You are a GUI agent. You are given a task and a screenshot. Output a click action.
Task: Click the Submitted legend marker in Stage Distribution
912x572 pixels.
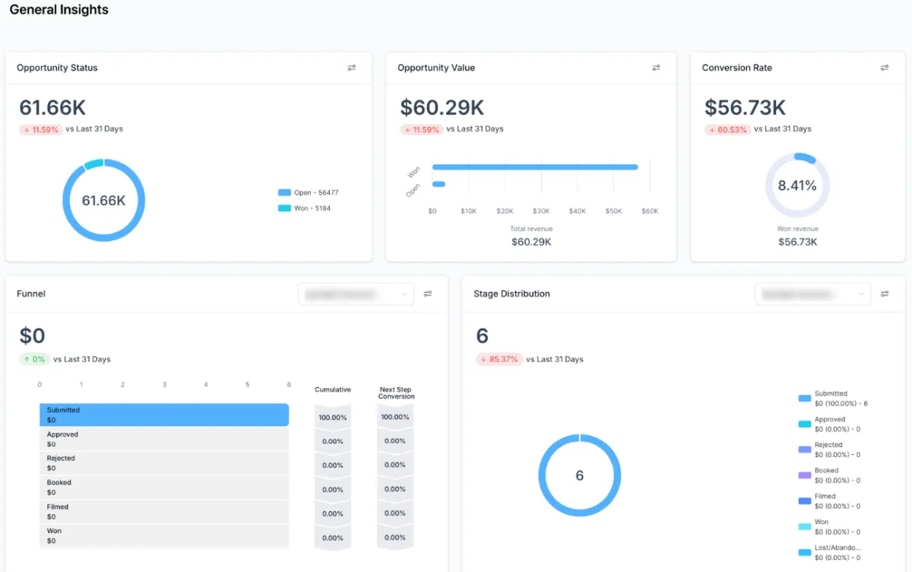(804, 397)
